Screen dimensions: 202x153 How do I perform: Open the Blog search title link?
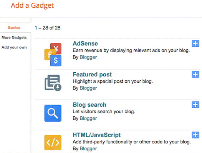click(x=89, y=105)
